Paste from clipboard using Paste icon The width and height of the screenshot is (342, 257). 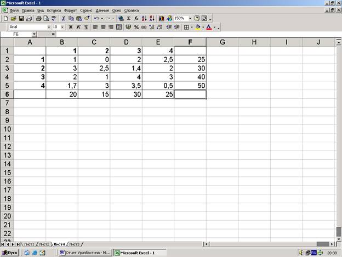pyautogui.click(x=79, y=19)
